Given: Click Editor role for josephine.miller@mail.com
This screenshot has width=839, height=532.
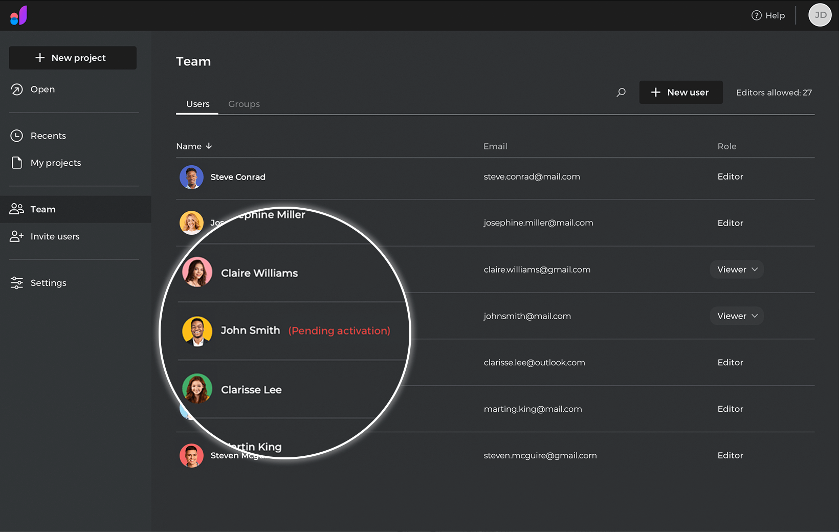Looking at the screenshot, I should click(730, 223).
